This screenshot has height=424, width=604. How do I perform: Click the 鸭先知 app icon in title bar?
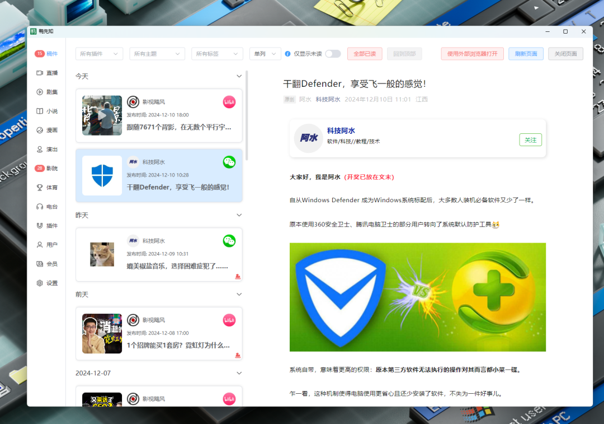pos(34,31)
